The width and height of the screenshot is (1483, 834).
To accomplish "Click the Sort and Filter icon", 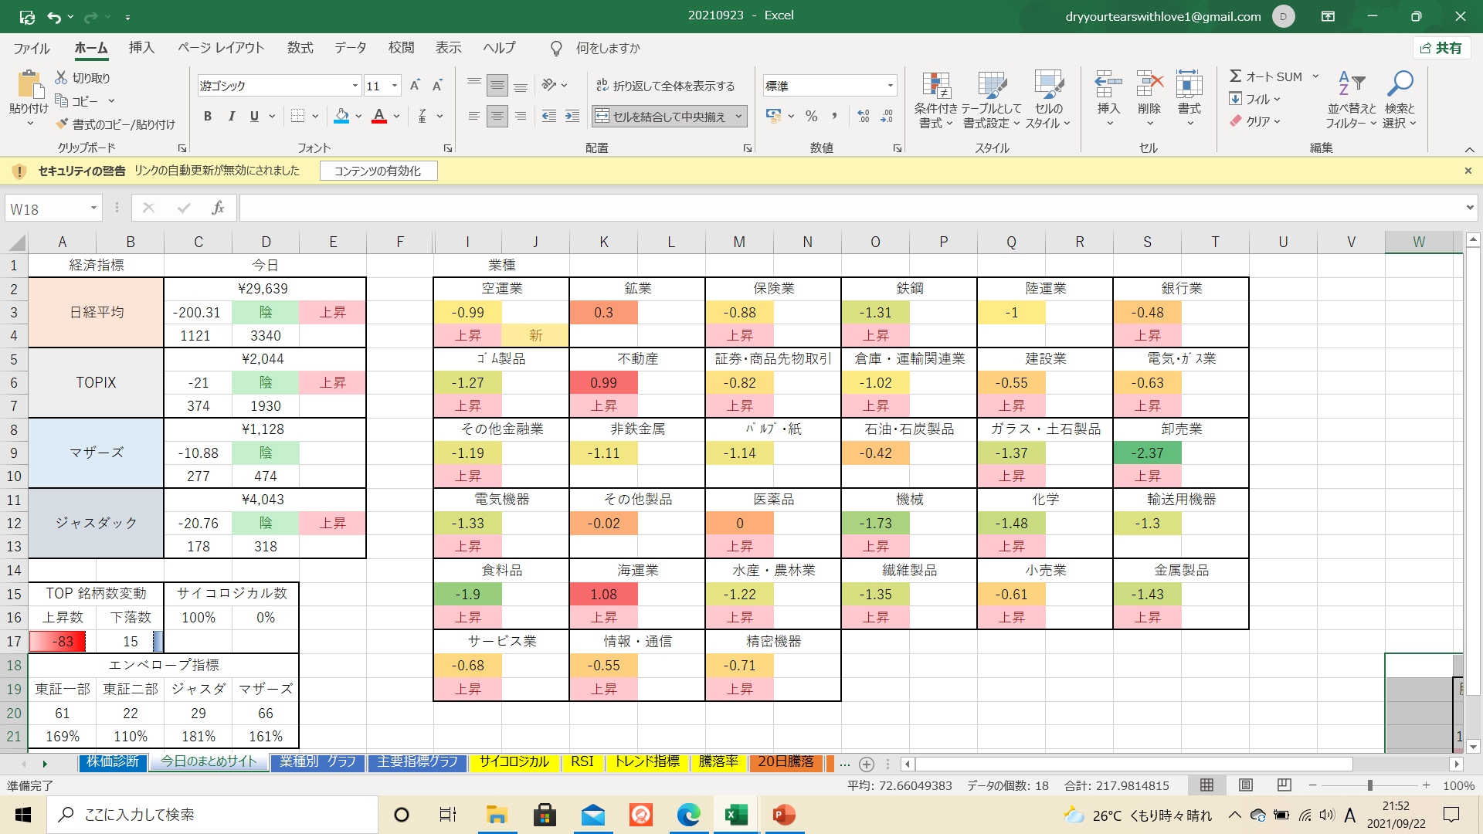I will (1351, 83).
